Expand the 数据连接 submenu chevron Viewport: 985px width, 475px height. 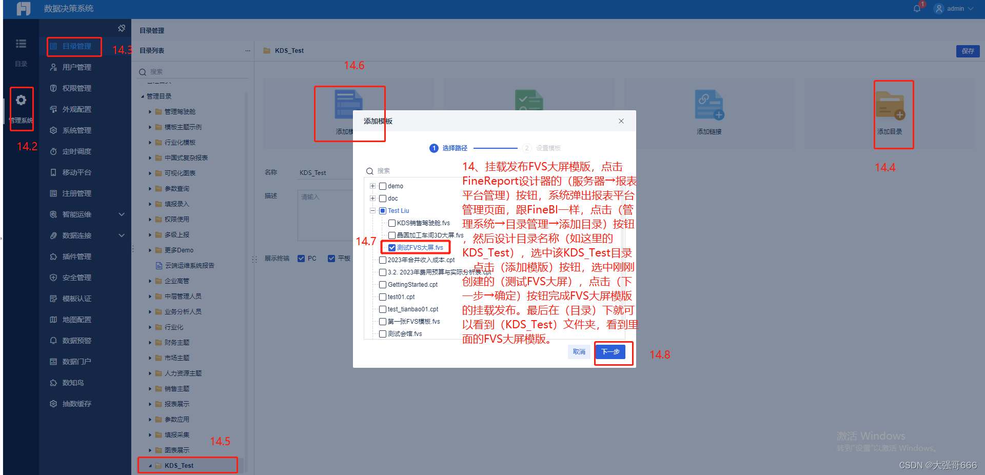click(122, 235)
